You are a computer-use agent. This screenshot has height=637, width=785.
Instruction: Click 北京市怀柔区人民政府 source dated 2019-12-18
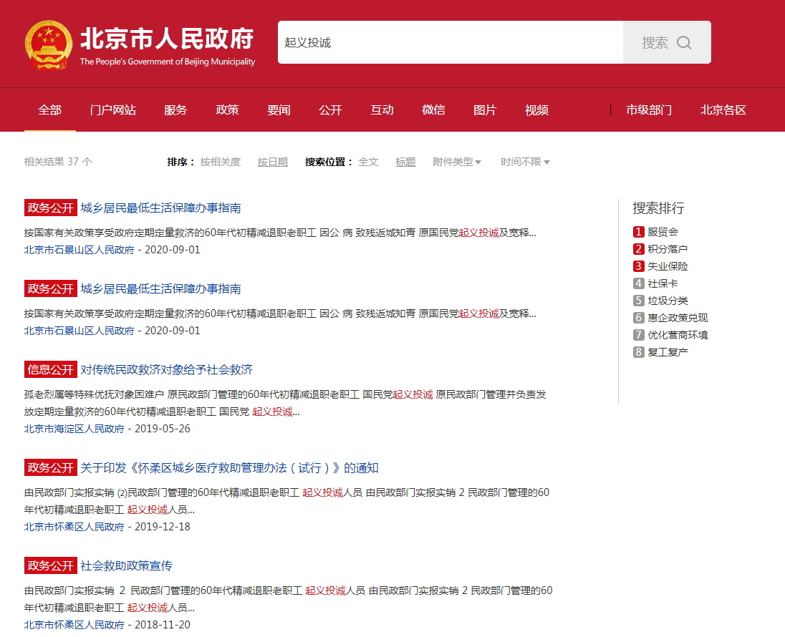point(74,527)
